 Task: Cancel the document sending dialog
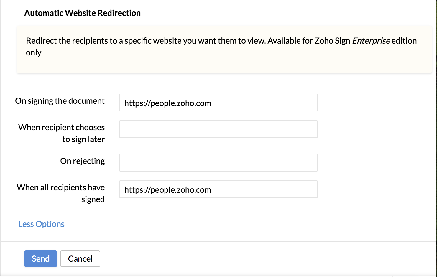(x=80, y=259)
